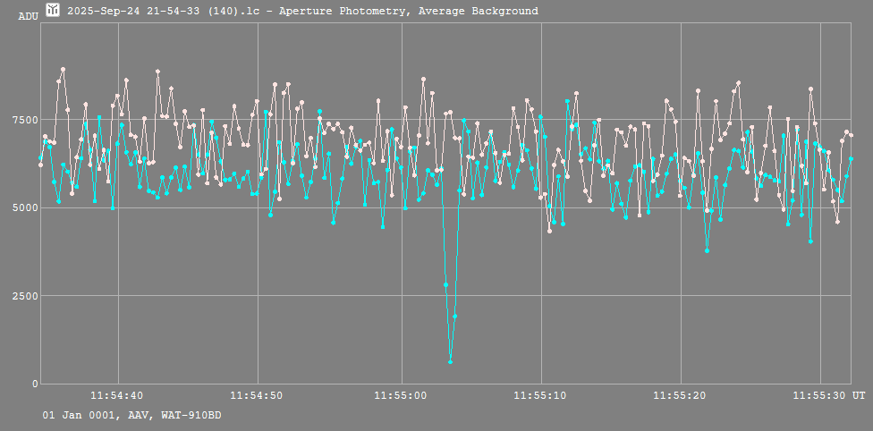Click cyan point near 1900 ADU exiting dip
This screenshot has width=873, height=431.
454,316
